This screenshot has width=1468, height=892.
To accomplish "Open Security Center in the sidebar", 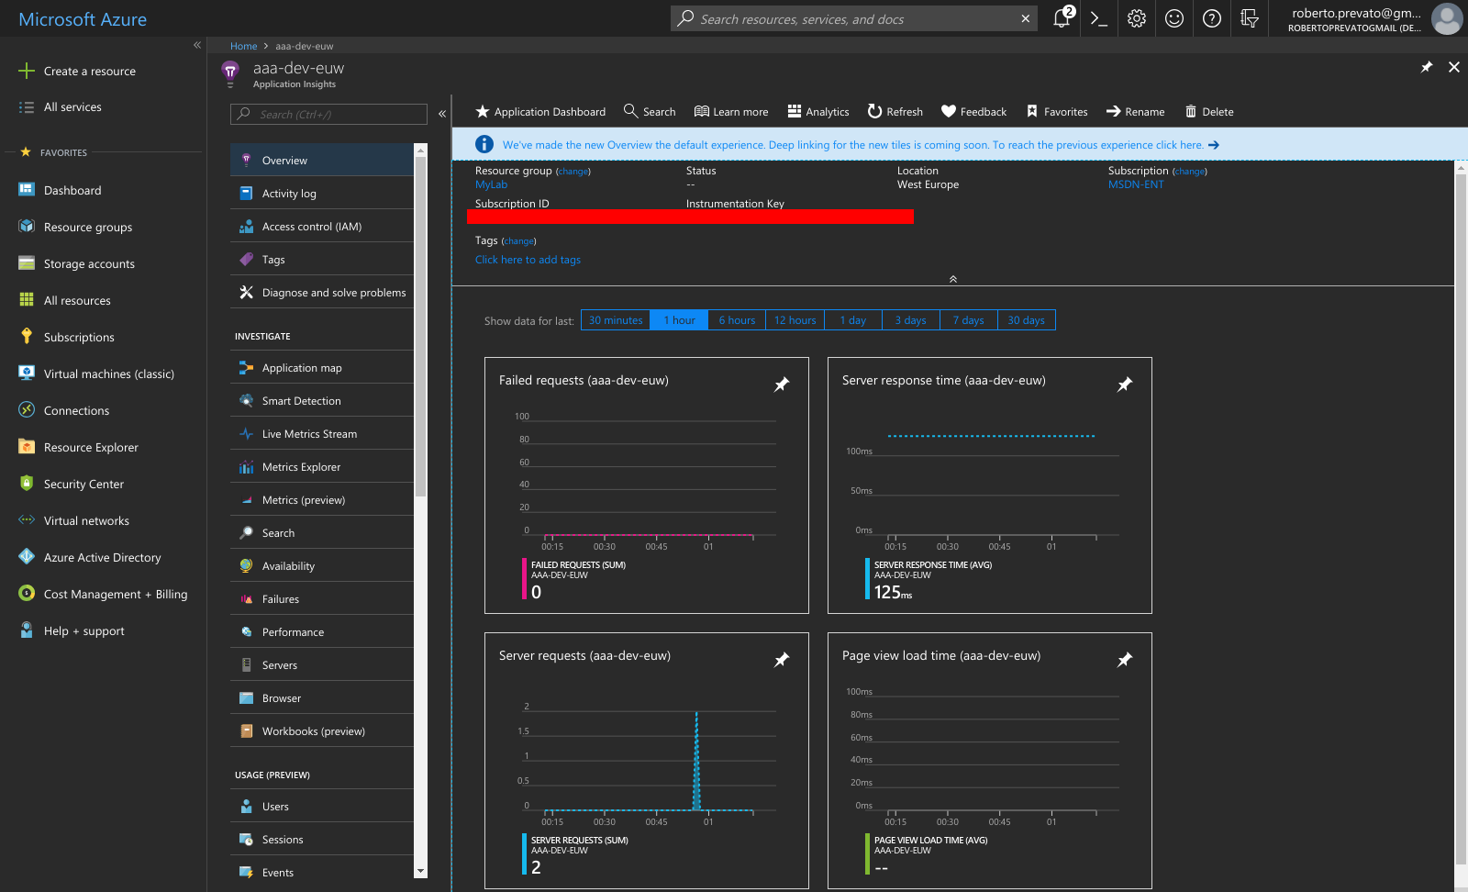I will (83, 484).
